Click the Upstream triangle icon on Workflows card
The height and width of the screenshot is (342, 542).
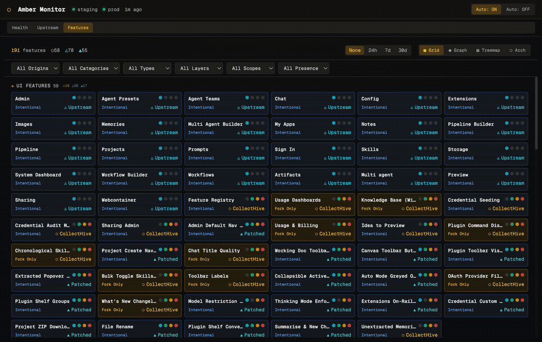coord(239,183)
